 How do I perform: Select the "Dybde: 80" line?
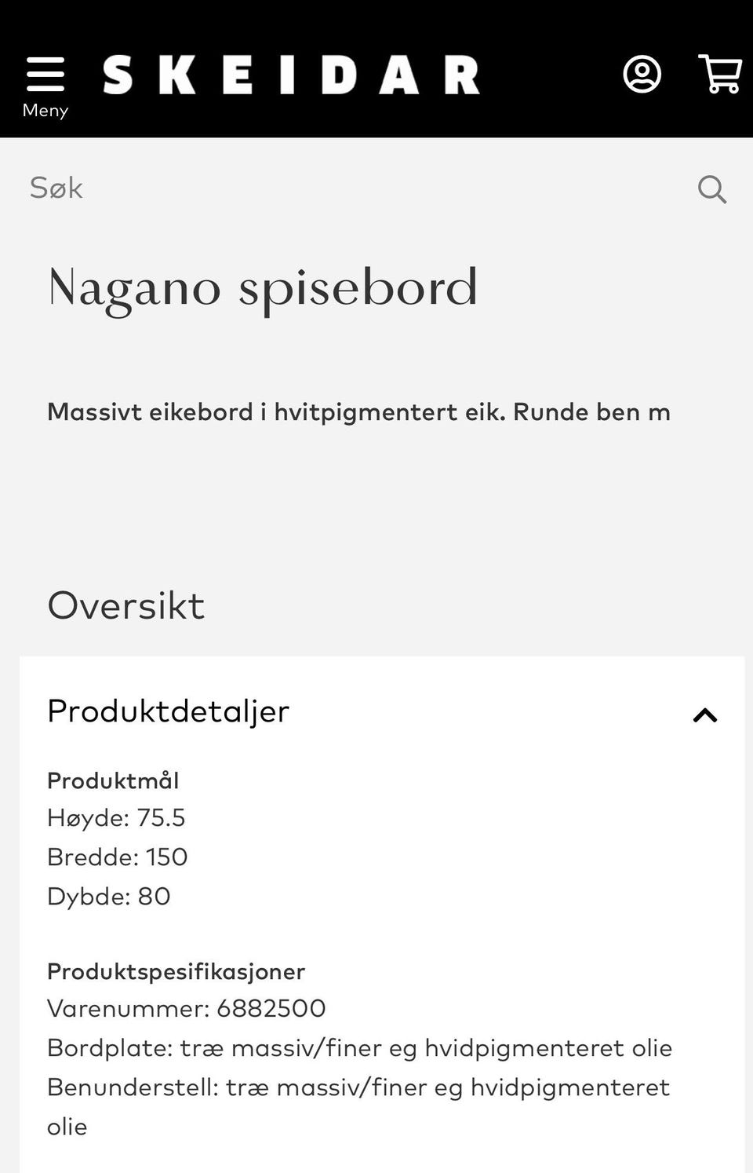point(109,896)
